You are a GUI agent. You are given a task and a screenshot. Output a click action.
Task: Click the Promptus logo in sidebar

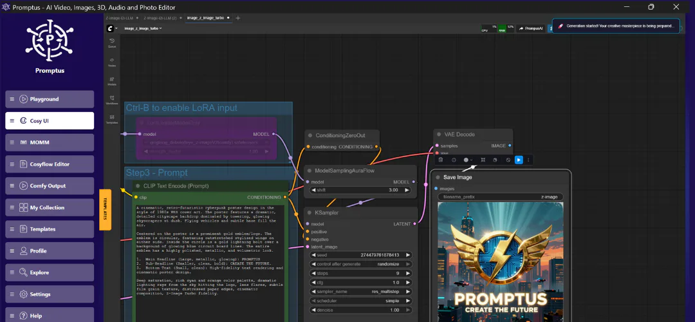tap(50, 41)
